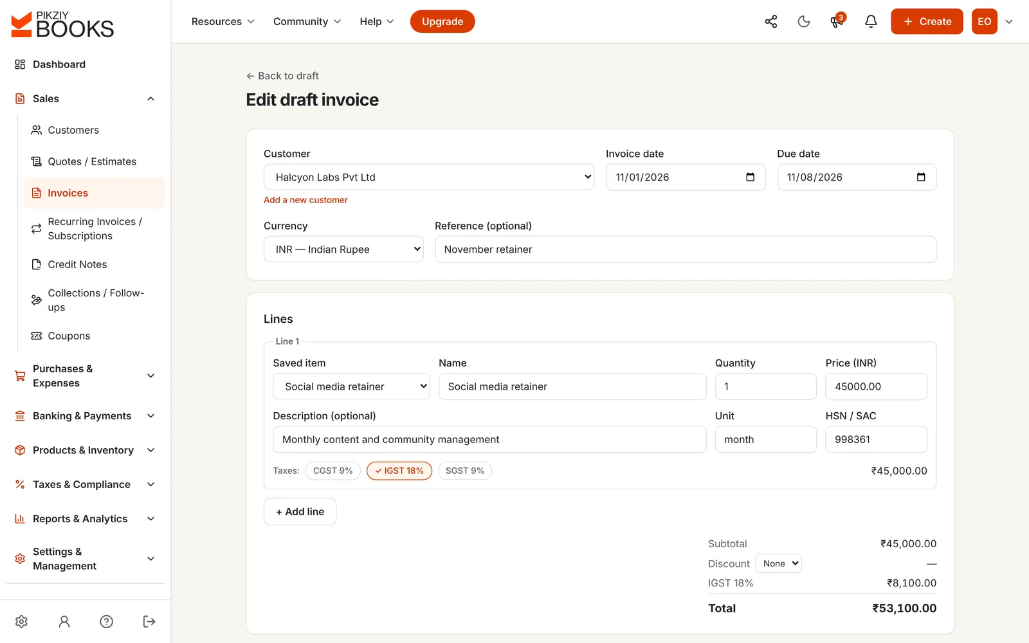Open the Due date calendar picker
1029x643 pixels.
[921, 177]
